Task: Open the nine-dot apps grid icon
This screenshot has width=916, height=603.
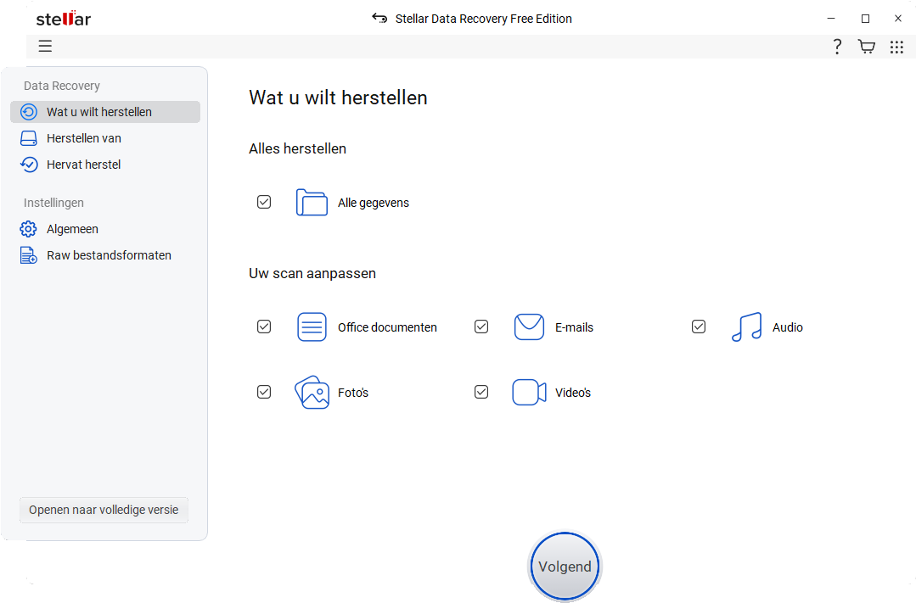Action: (896, 47)
